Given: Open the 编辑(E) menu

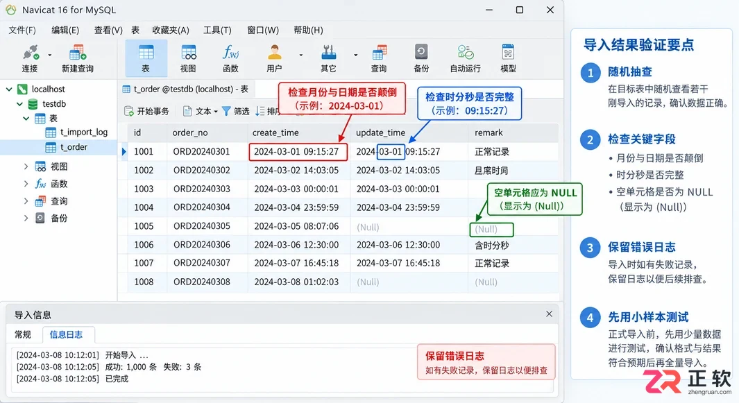Looking at the screenshot, I should 65,30.
